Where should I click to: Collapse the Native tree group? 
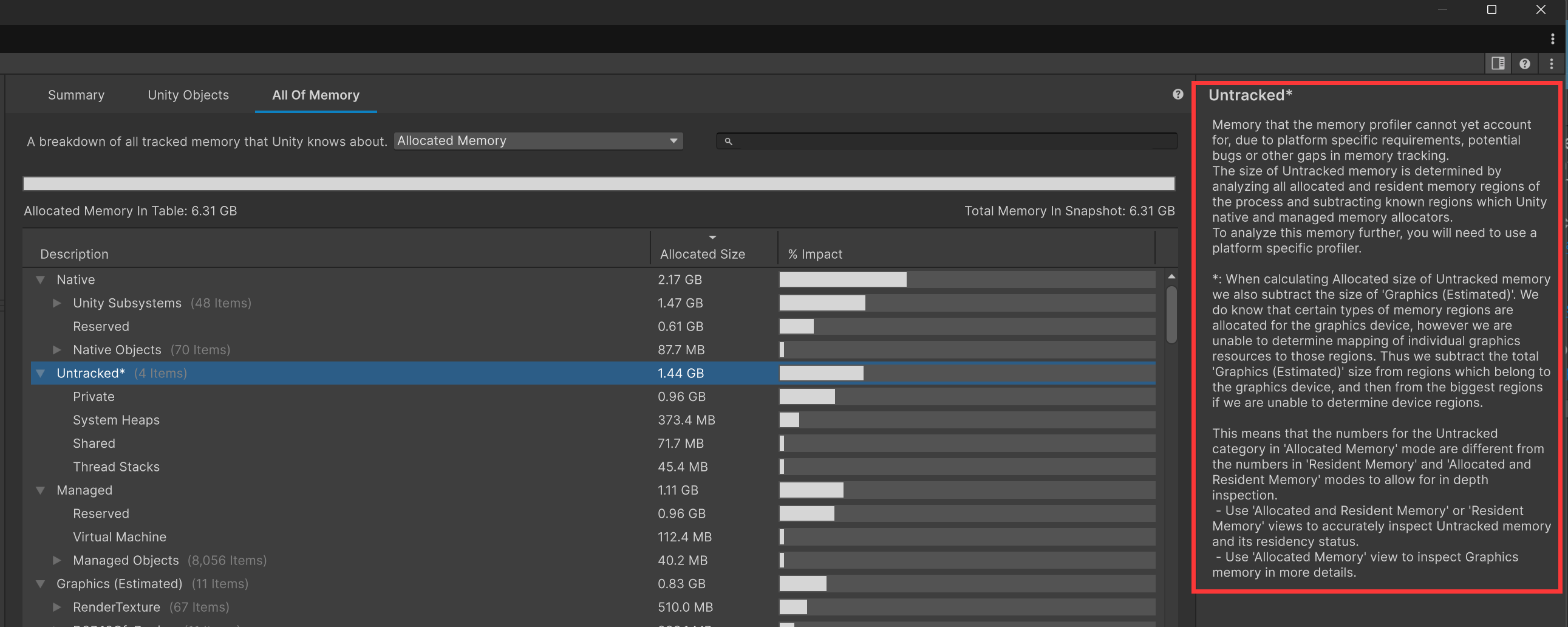click(x=41, y=280)
